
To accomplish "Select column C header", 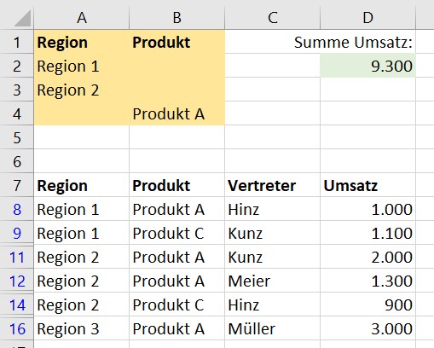I will pyautogui.click(x=272, y=18).
